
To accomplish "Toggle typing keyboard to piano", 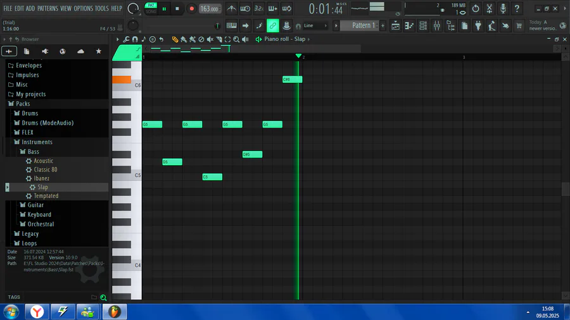I will tap(232, 25).
